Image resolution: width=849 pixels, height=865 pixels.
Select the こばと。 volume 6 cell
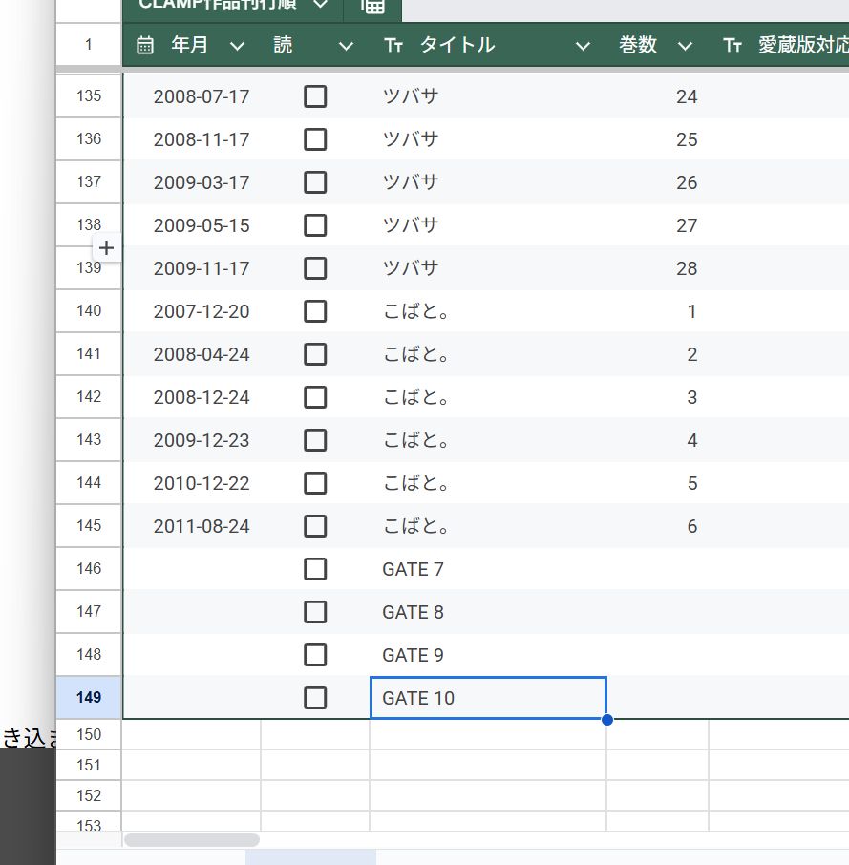[658, 527]
